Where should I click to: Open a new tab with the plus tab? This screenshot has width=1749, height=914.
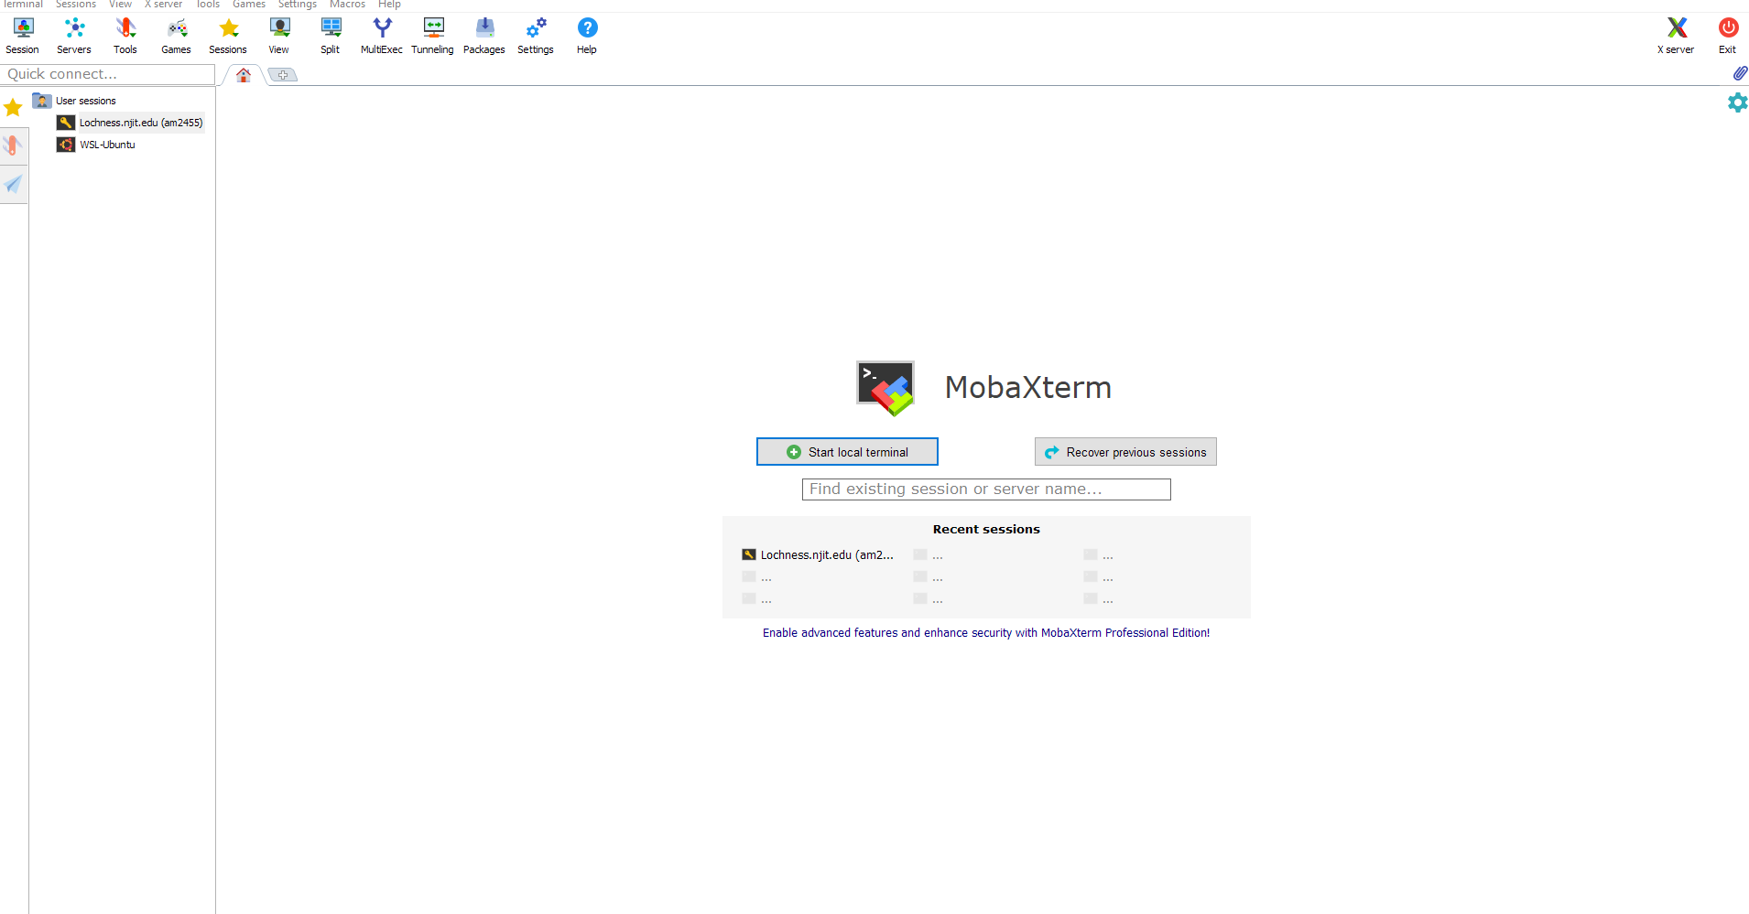coord(283,75)
